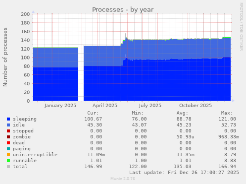Image resolution: width=246 pixels, height=184 pixels.
Task: Click idle current value 45.30
Action: click(x=95, y=125)
